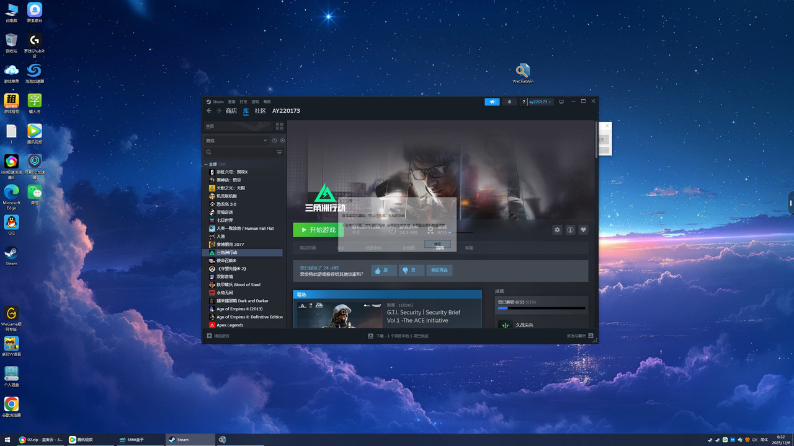
Task: Enter Big Picture mode icon
Action: pos(561,102)
